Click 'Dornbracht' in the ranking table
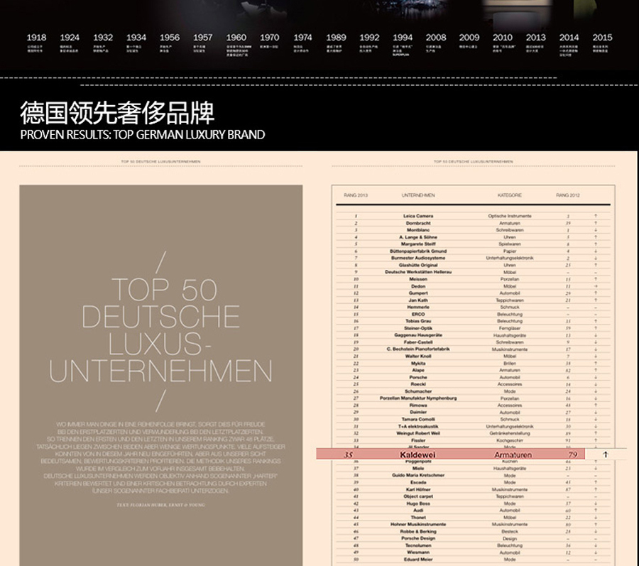The image size is (639, 566). point(418,223)
